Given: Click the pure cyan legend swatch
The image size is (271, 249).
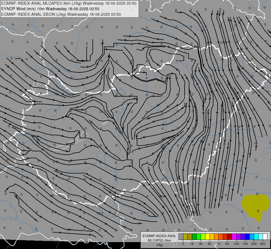Looking at the screenshot, I should coord(256,237).
